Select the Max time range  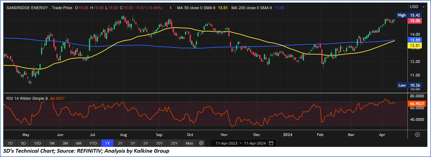[190, 143]
